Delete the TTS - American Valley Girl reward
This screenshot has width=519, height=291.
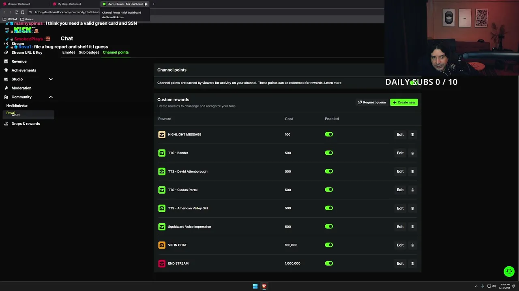412,208
